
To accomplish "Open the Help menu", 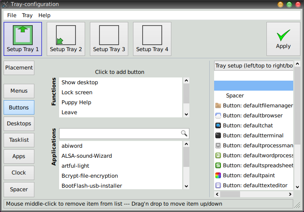I will point(44,15).
